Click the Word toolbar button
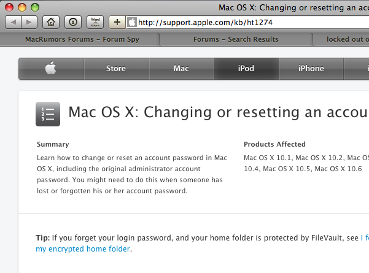 click(95, 22)
